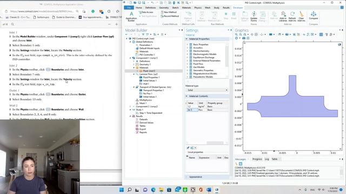Expand the Basic Properties group
This screenshot has height=194, width=346.
pos(188,44)
